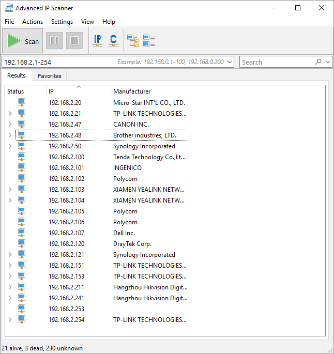Click the IP range input field

118,62
